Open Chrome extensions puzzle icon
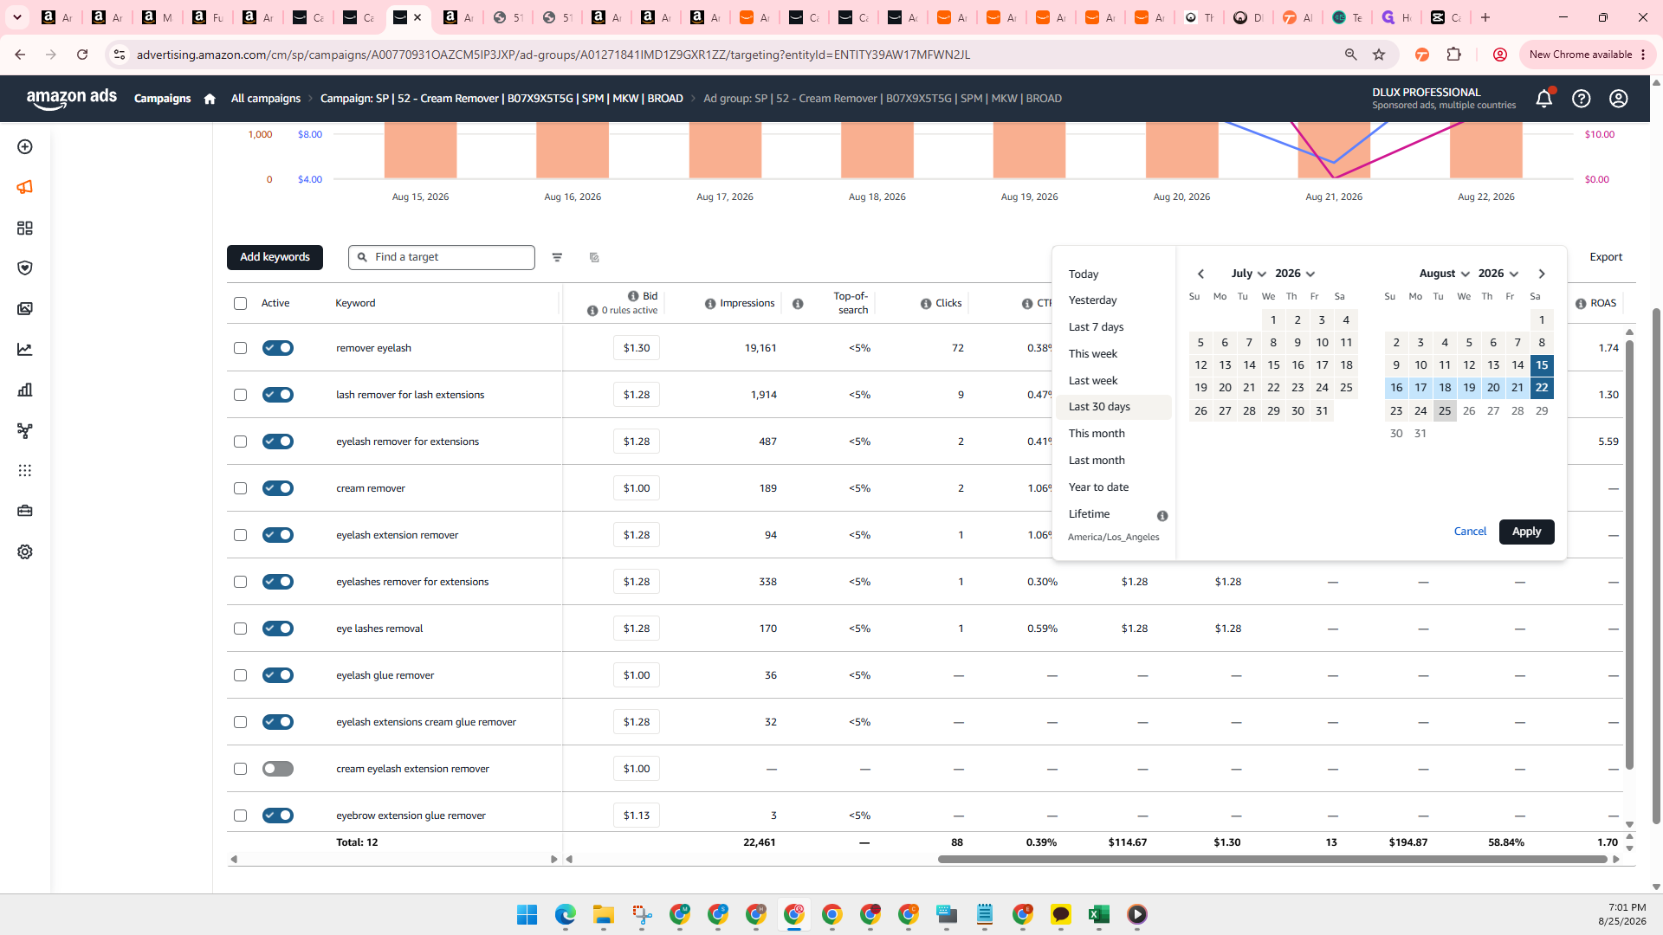Screen dimensions: 1663x935 click(1454, 55)
